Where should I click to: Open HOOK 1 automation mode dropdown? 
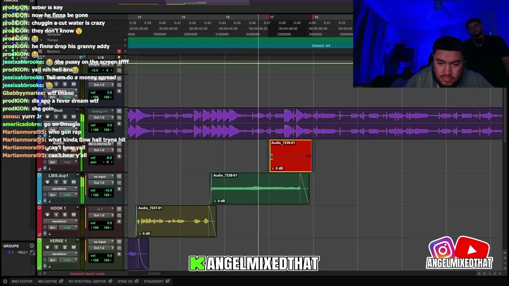pyautogui.click(x=68, y=228)
